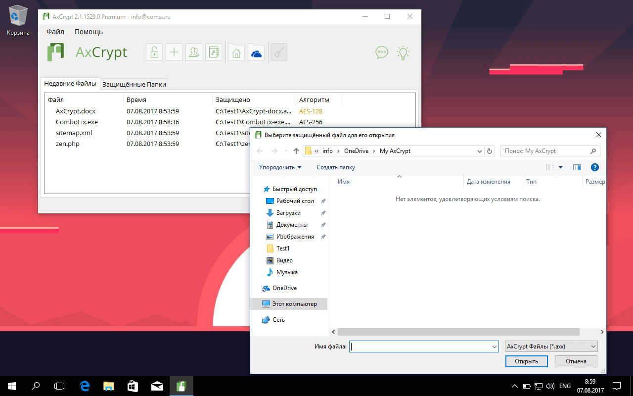
Task: Switch to the Защищённые Папки tab
Action: [x=135, y=84]
